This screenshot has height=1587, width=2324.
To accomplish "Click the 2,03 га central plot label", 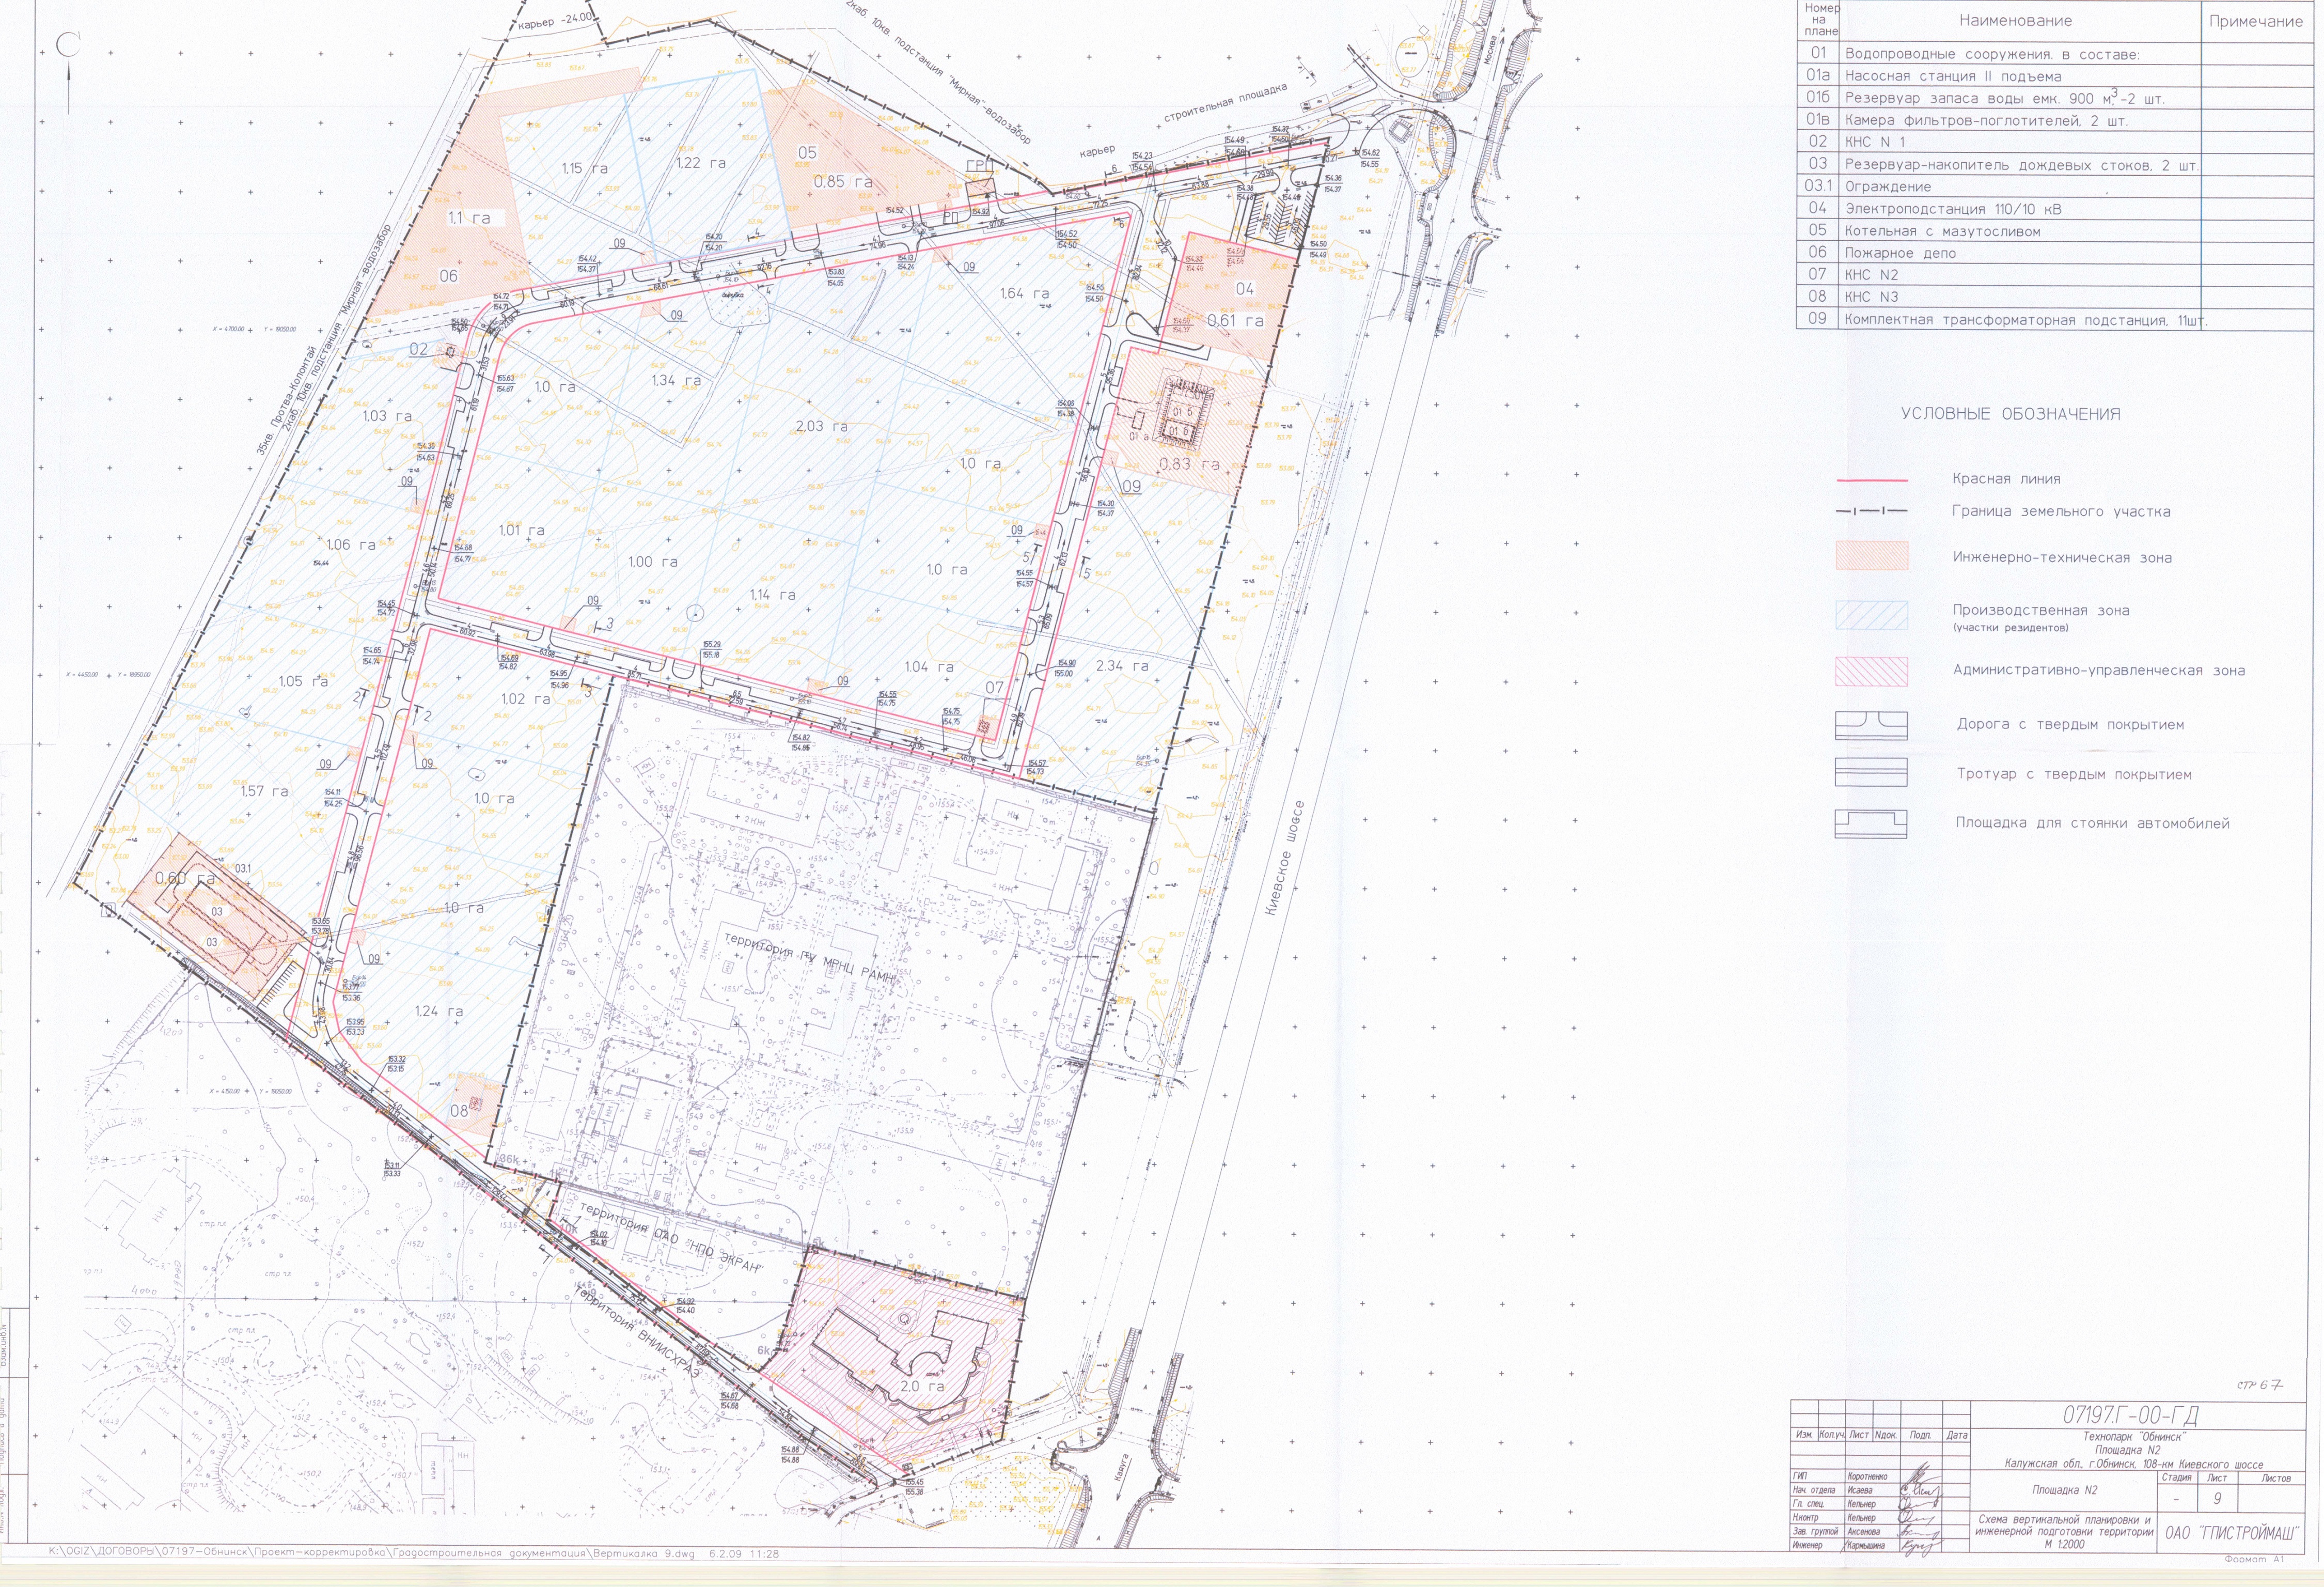I will (822, 427).
